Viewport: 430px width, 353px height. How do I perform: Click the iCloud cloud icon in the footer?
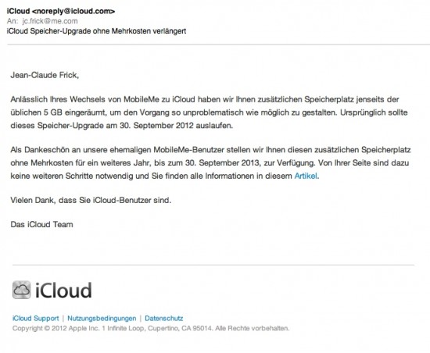point(21,290)
